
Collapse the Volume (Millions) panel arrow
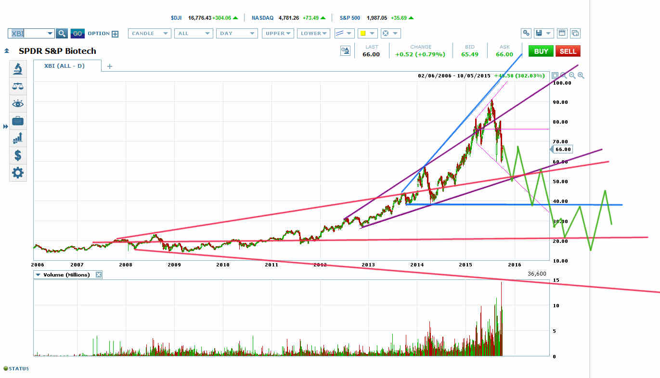tap(38, 275)
